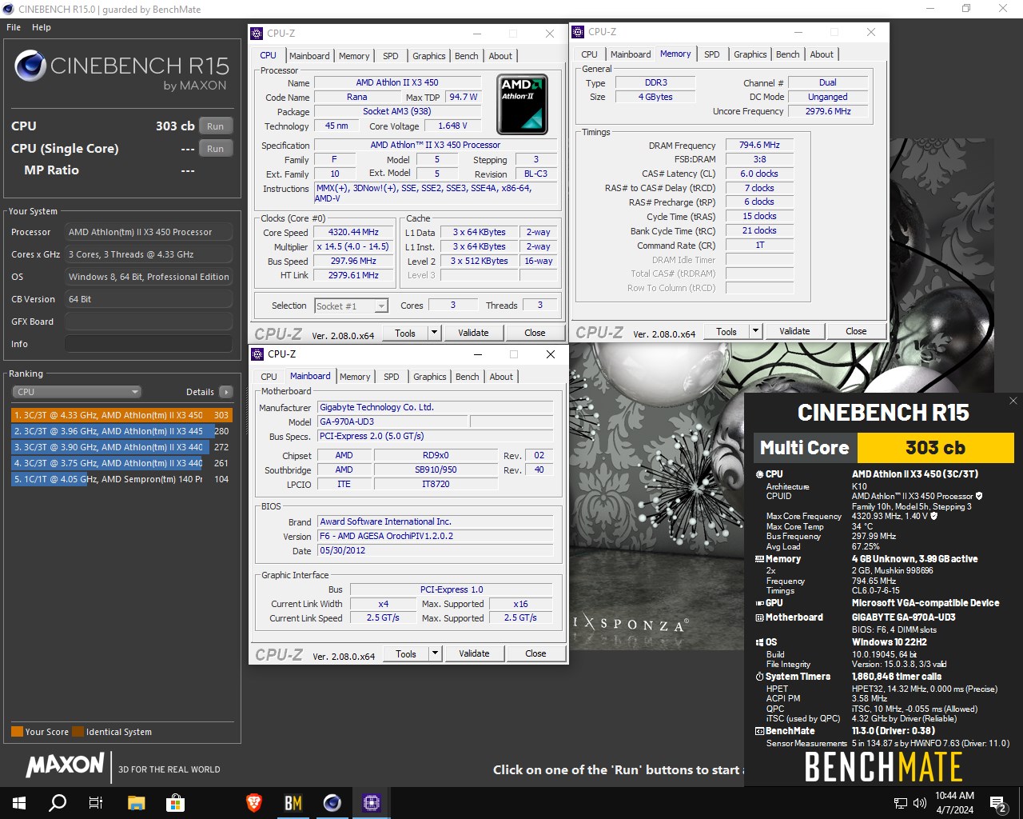Click the GFX Board info field
1023x819 pixels.
(x=149, y=322)
